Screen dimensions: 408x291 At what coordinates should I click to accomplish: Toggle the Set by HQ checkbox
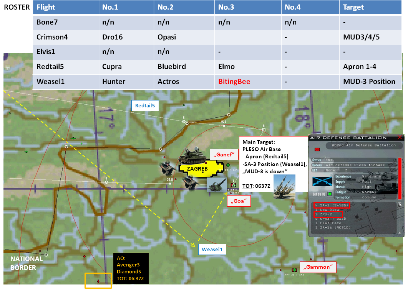[330, 194]
